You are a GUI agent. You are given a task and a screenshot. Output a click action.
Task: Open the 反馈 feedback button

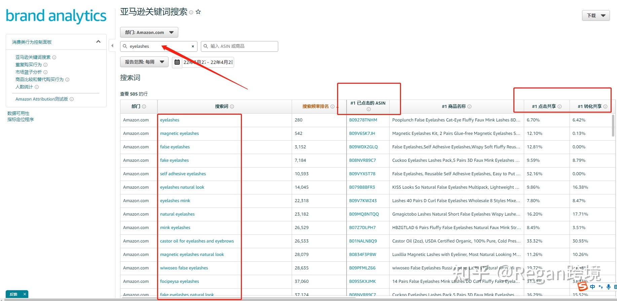click(x=13, y=294)
